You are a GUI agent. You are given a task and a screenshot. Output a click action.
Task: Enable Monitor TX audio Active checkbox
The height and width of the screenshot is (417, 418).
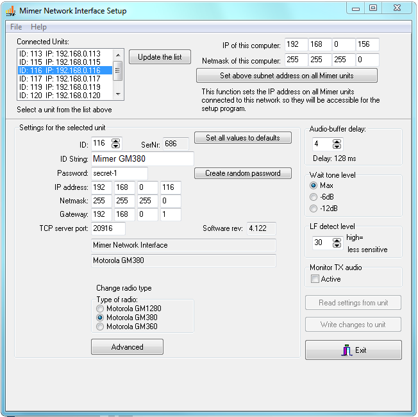click(x=315, y=279)
